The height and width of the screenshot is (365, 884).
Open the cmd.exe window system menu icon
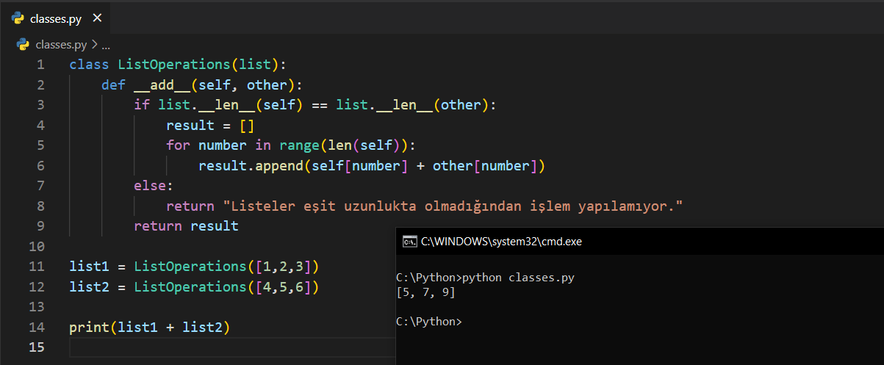409,242
